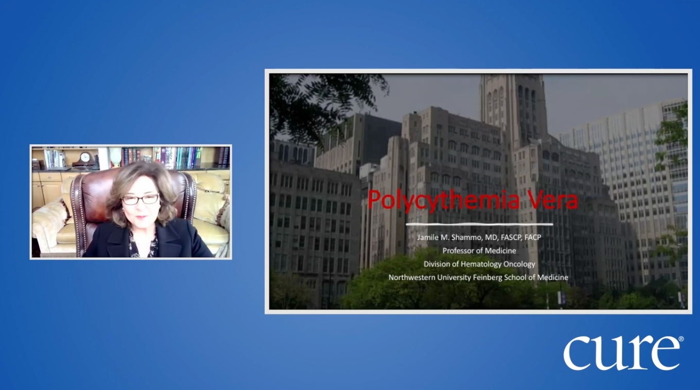Click the Polycythemia Vera slide title
This screenshot has width=700, height=390.
(x=472, y=201)
